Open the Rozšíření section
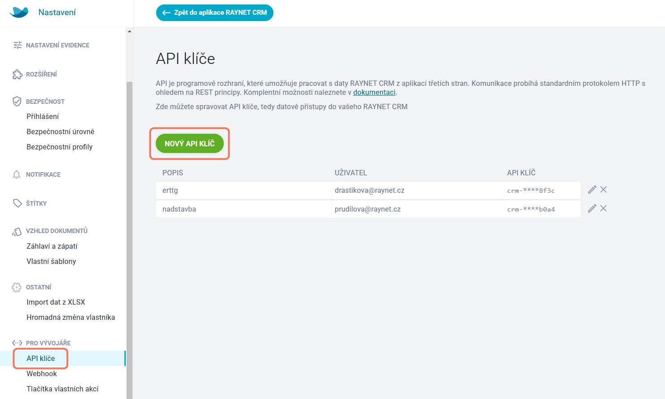The image size is (665, 399). tap(41, 74)
